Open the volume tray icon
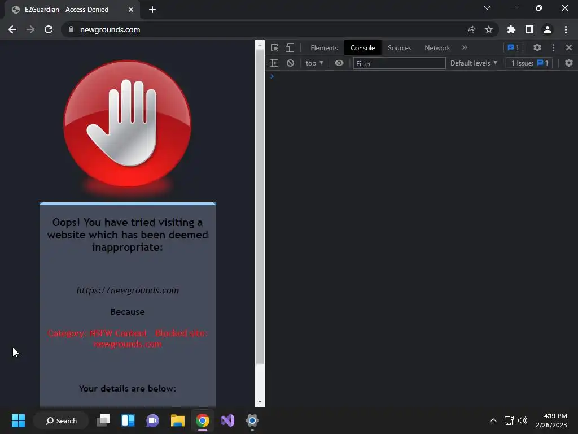578x434 pixels. point(523,420)
